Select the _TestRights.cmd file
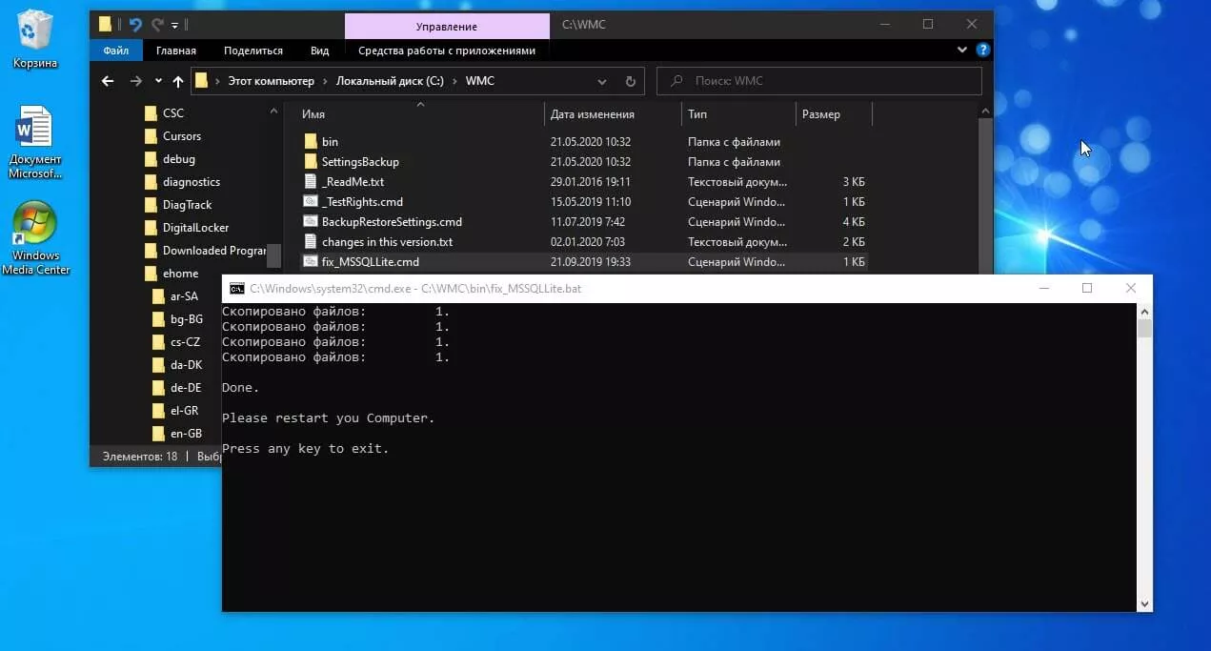The image size is (1211, 651). point(362,202)
